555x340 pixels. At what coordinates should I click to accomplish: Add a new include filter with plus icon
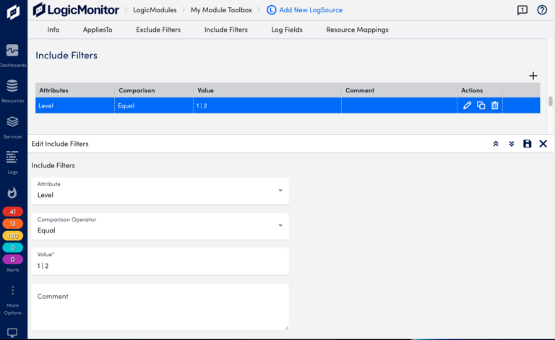[533, 76]
